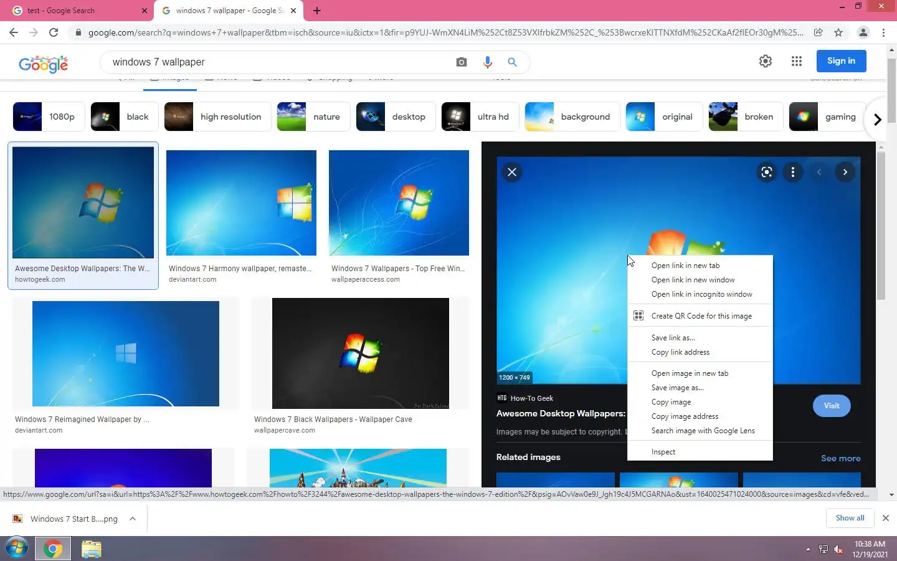Screen dimensions: 897x561
Task: Open Windows 7 Reimagined Wallpaper thumbnail
Action: click(126, 353)
